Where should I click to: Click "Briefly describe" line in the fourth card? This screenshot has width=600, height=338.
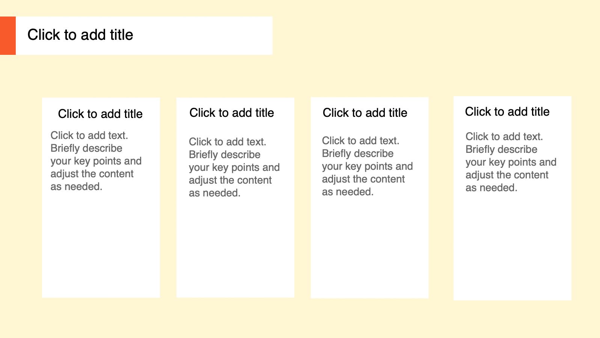[x=501, y=149]
